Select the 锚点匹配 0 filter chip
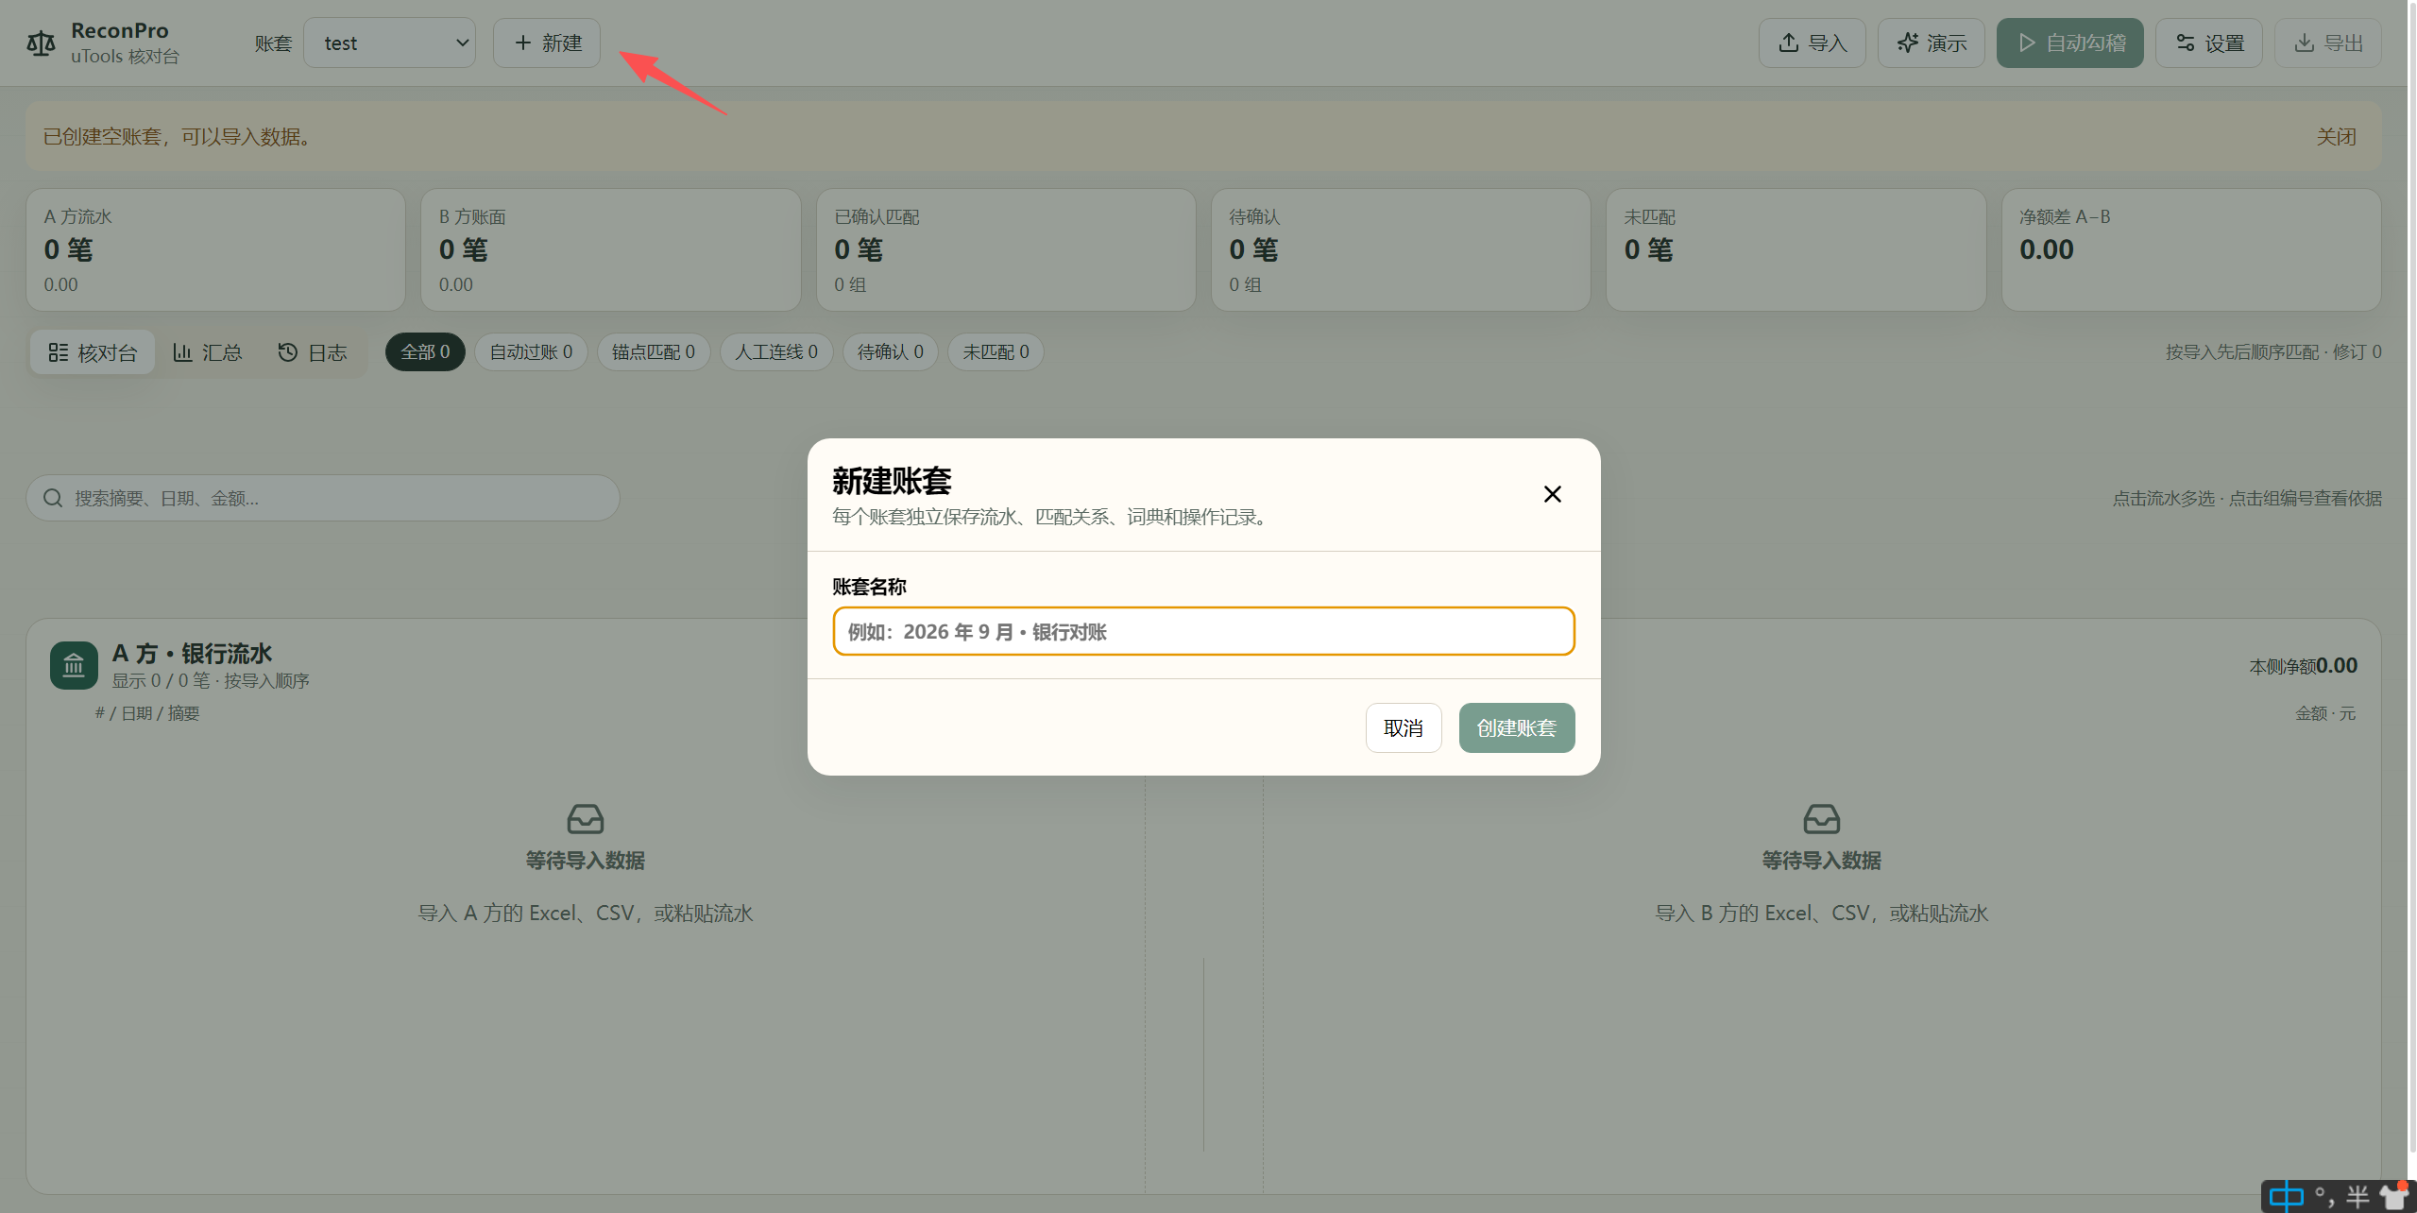The image size is (2417, 1213). click(x=654, y=352)
